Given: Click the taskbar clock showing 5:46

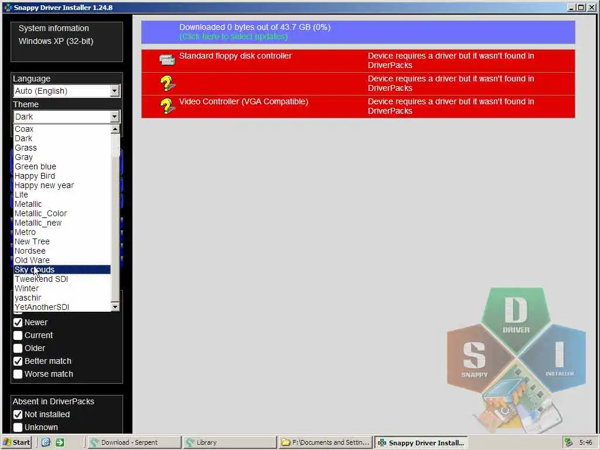Looking at the screenshot, I should coord(586,442).
